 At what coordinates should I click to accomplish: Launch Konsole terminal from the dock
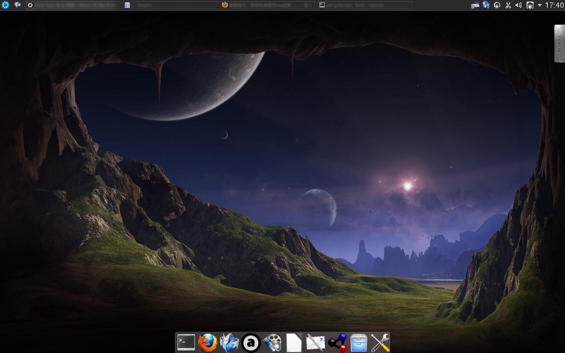(186, 342)
